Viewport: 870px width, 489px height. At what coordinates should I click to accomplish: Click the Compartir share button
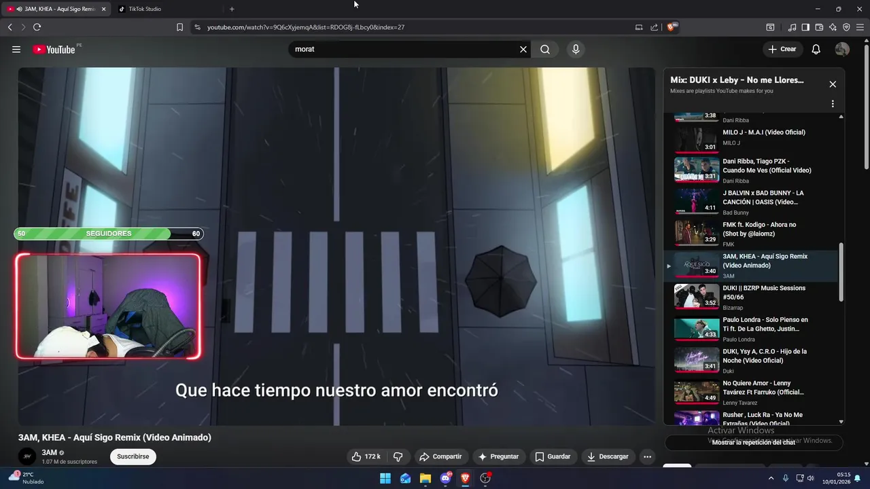tap(440, 456)
